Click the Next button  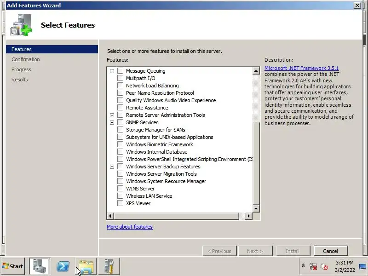click(255, 251)
